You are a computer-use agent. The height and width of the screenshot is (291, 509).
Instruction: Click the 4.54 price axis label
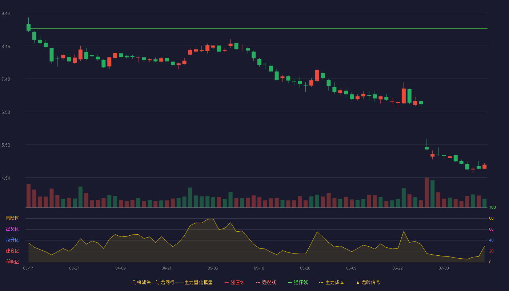pos(6,178)
